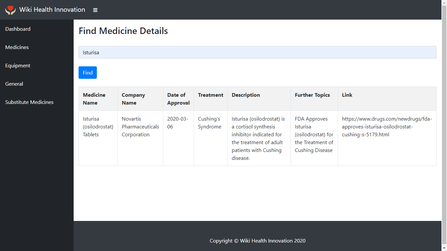The width and height of the screenshot is (447, 251).
Task: Open Substitute Medicines page
Action: tap(29, 102)
